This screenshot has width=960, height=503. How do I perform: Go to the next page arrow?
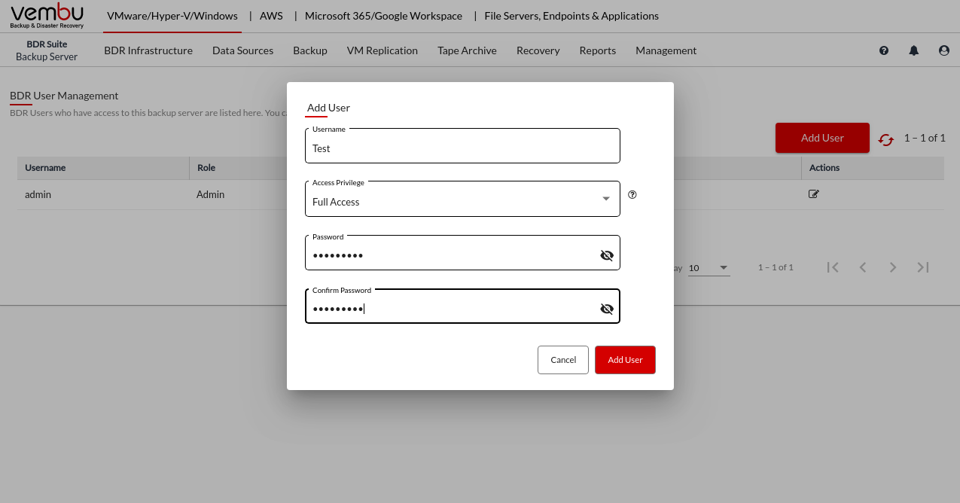(x=893, y=267)
